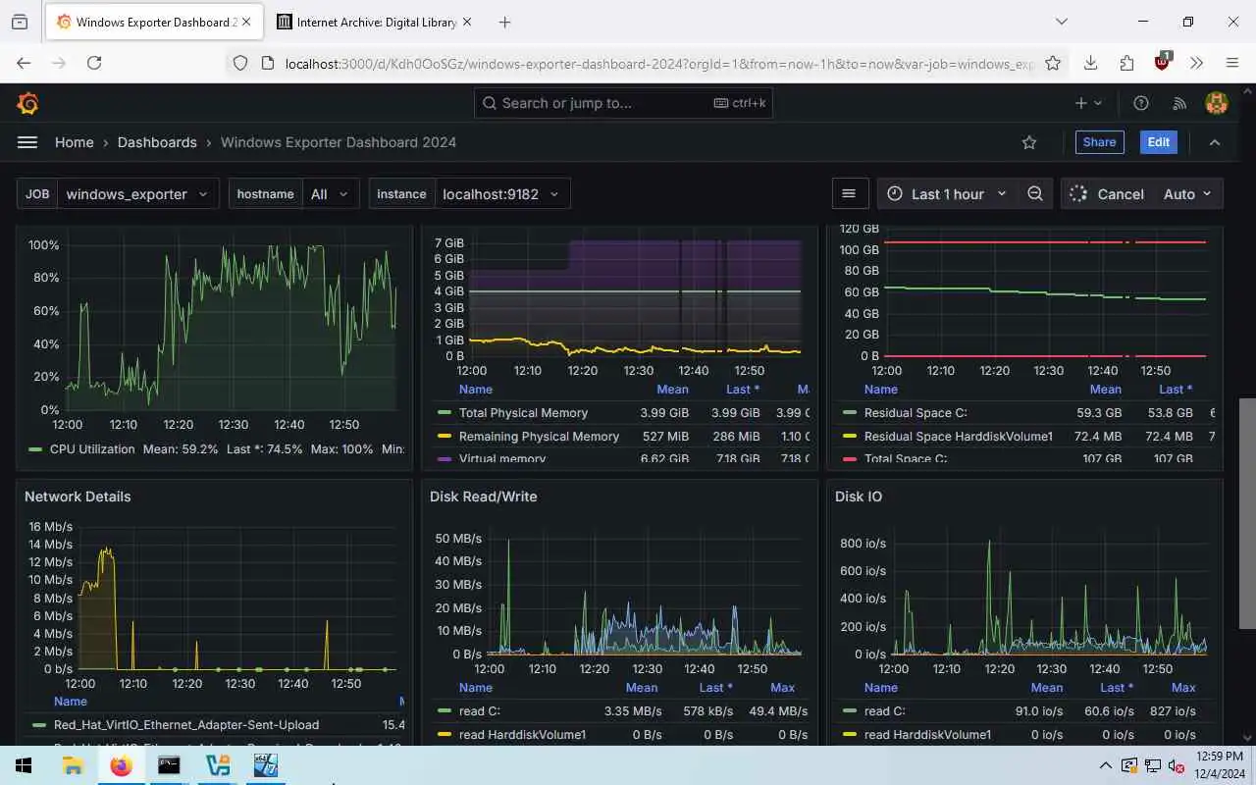Open the hostname All dropdown
The width and height of the screenshot is (1256, 785).
(x=331, y=194)
